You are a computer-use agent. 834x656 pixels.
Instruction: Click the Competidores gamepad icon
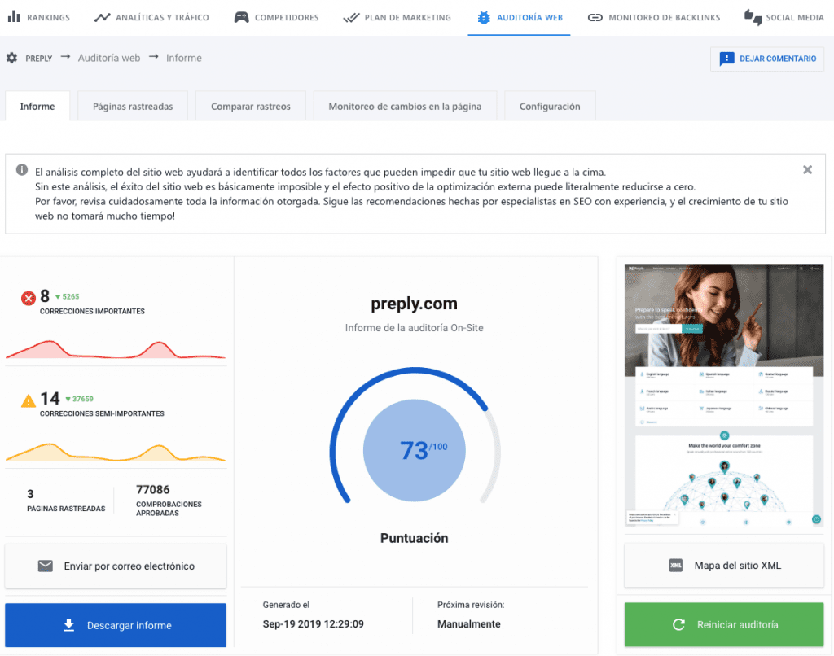pyautogui.click(x=241, y=18)
